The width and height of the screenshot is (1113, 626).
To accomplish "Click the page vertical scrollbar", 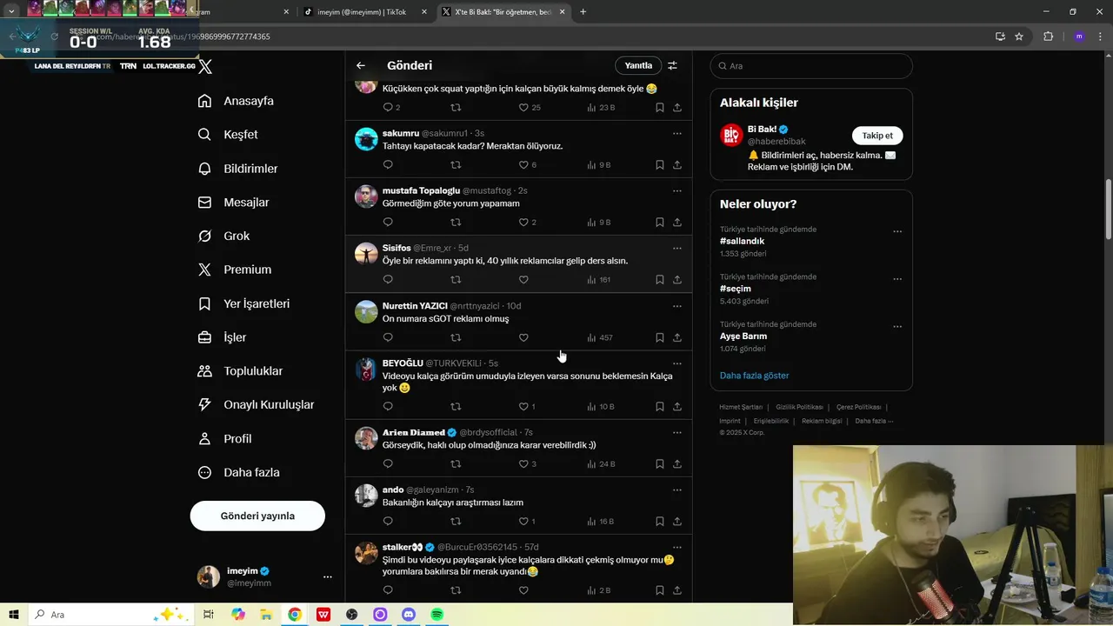I will pos(1108,210).
